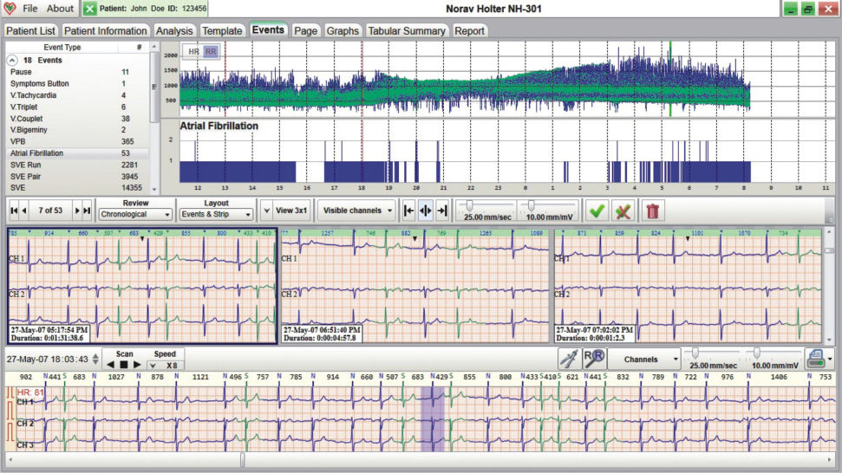Open the Events & Strip layout dropdown

[x=215, y=214]
